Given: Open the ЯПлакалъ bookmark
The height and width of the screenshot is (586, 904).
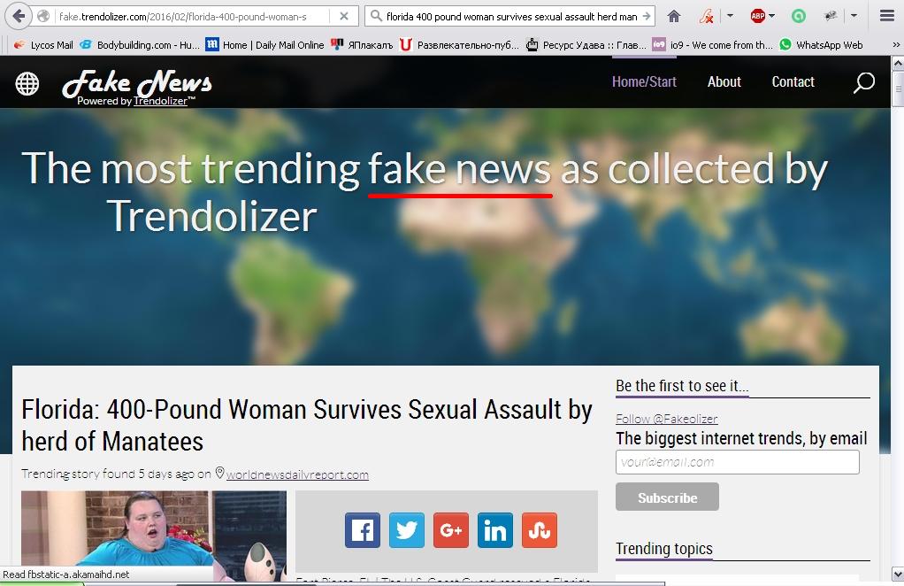Looking at the screenshot, I should pos(362,45).
